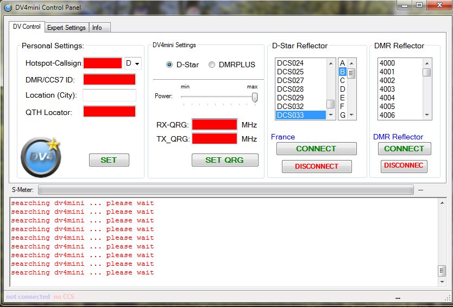
Task: Select DCS025 in the reflector list
Action: pyautogui.click(x=301, y=72)
